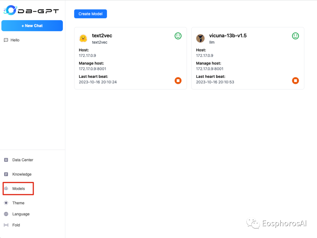The width and height of the screenshot is (317, 238).
Task: Click vicuna Host value 172.17.0.9
Action: (x=205, y=56)
